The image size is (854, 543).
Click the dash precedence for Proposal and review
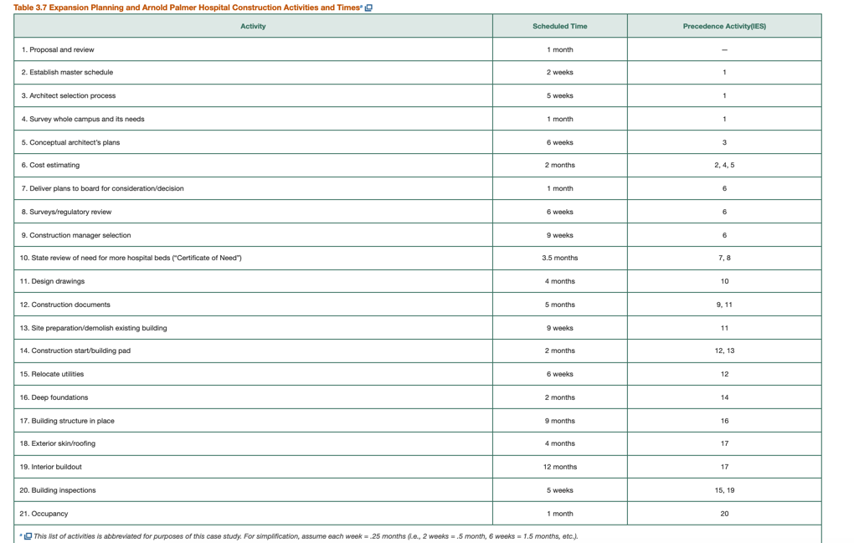pyautogui.click(x=724, y=49)
